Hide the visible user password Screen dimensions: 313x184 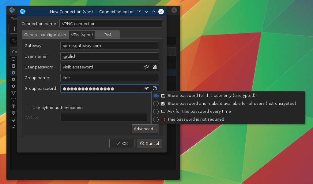click(147, 67)
